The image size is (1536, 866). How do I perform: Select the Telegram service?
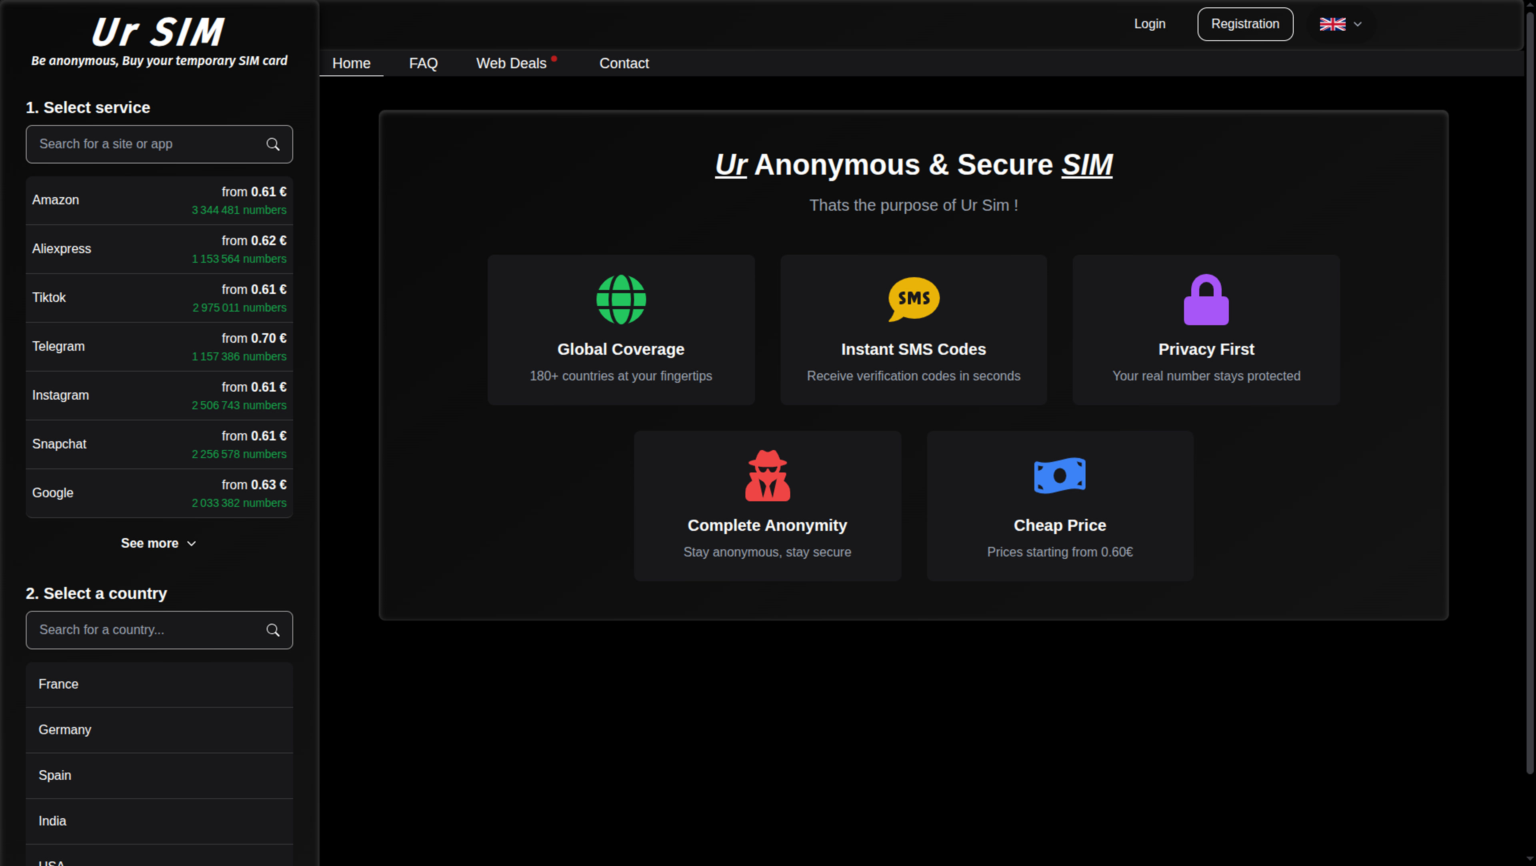[159, 347]
